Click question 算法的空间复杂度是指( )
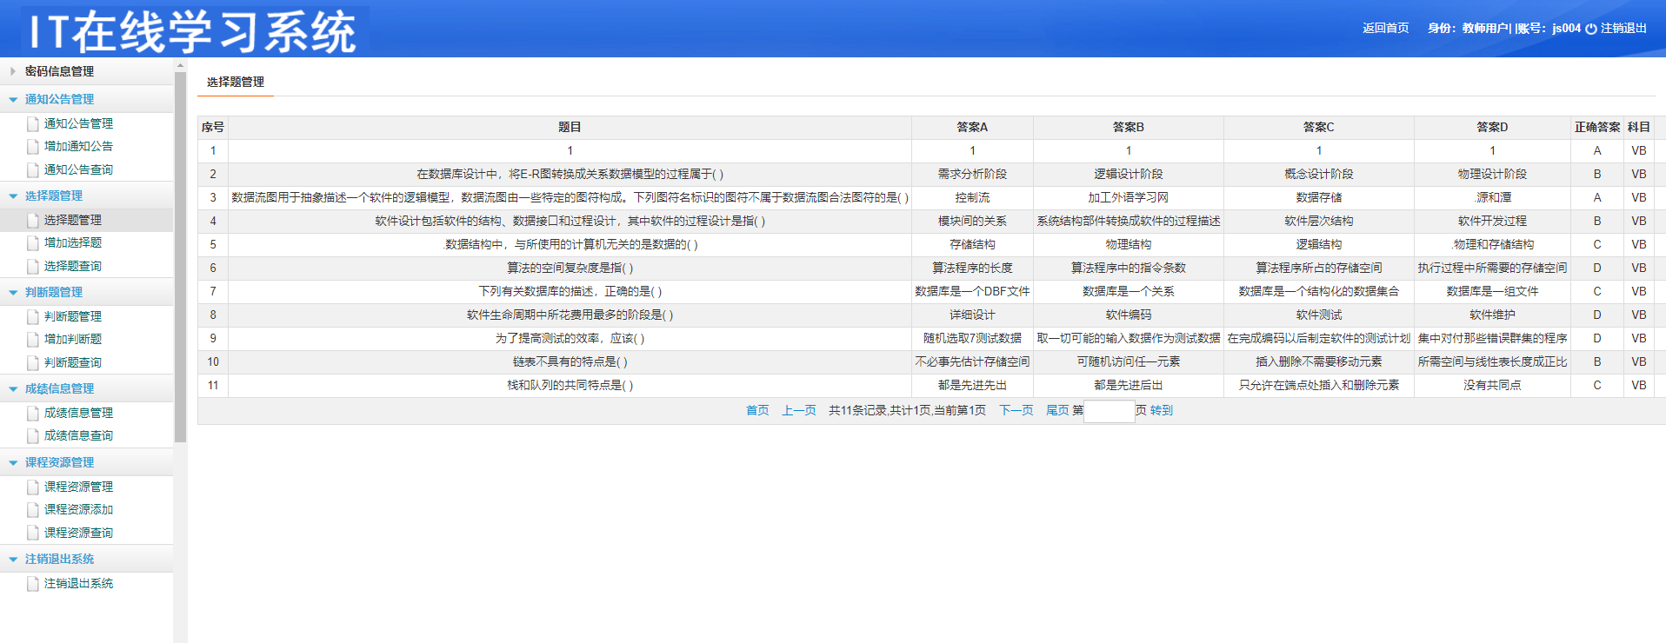Viewport: 1666px width, 643px height. pyautogui.click(x=570, y=268)
